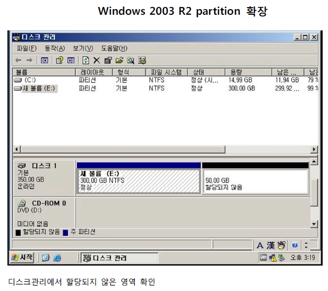Toggle the console tree pane icon
Screen dimensions: 328x291
coord(44,61)
